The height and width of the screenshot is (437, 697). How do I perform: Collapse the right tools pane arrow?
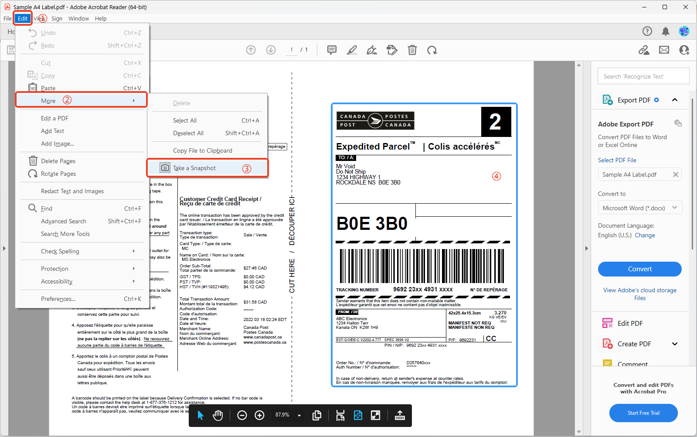(x=587, y=248)
